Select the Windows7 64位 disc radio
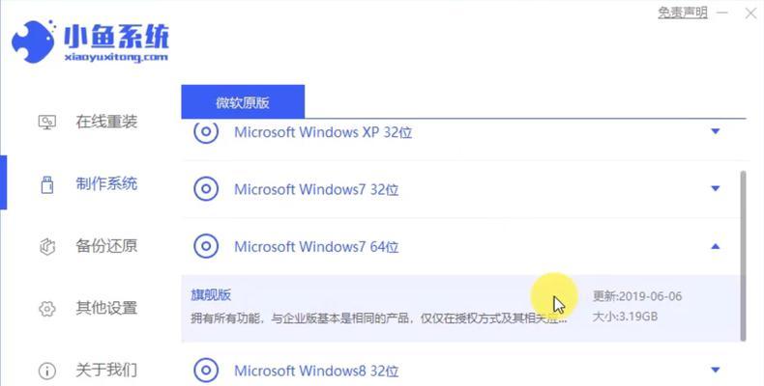 pyautogui.click(x=206, y=246)
